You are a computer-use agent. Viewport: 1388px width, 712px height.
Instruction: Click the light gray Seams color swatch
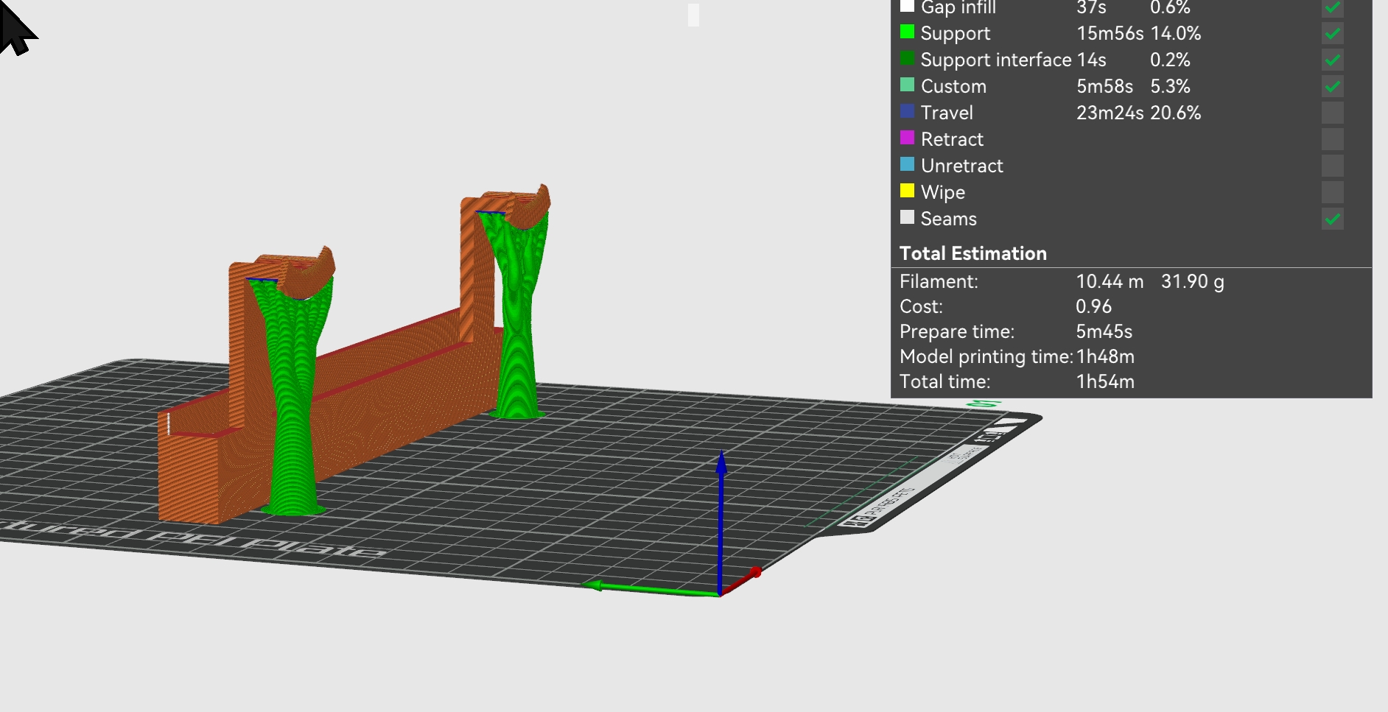click(x=907, y=217)
